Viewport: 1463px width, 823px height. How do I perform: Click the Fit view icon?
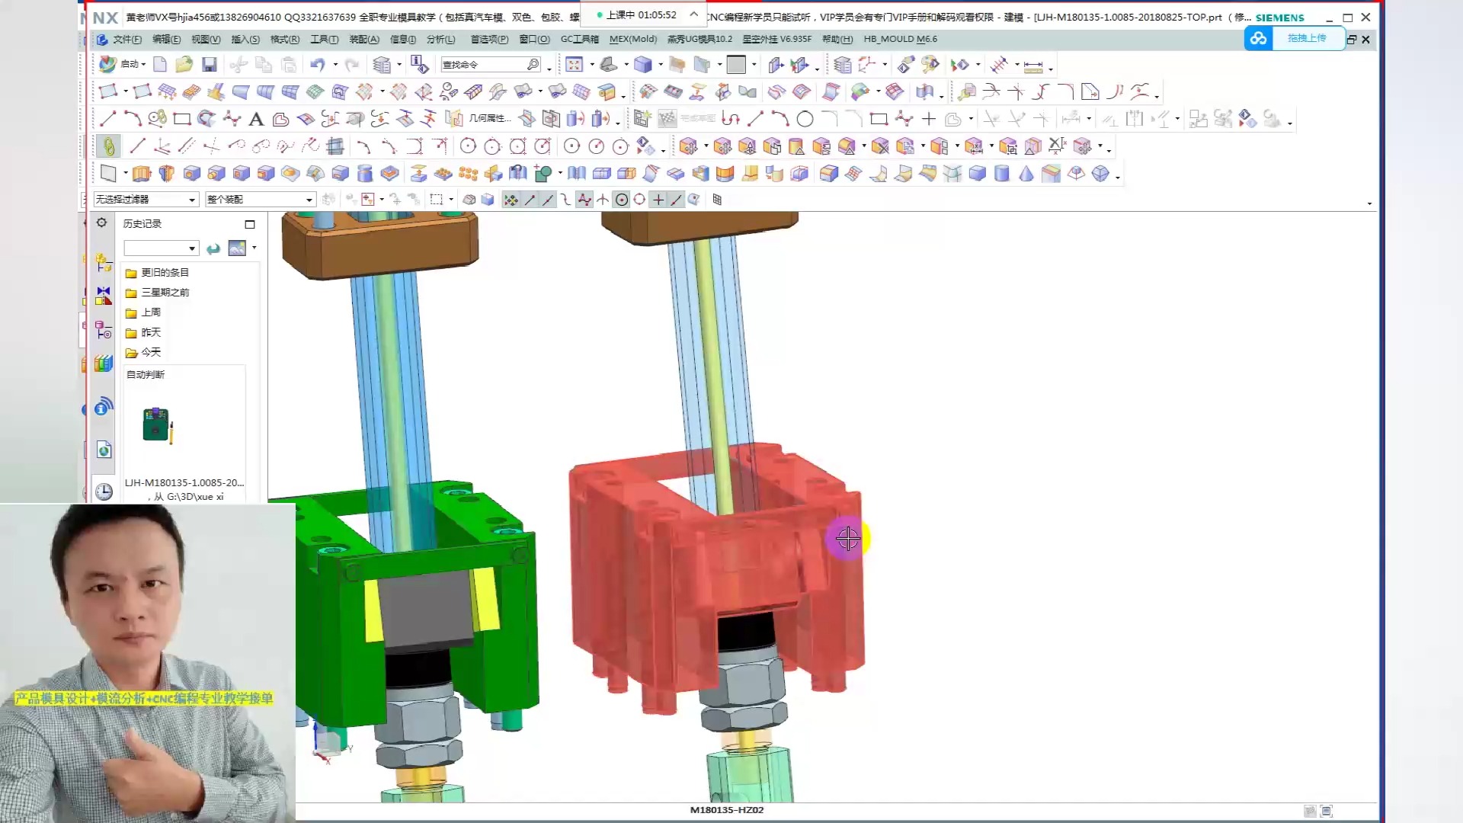pos(574,65)
